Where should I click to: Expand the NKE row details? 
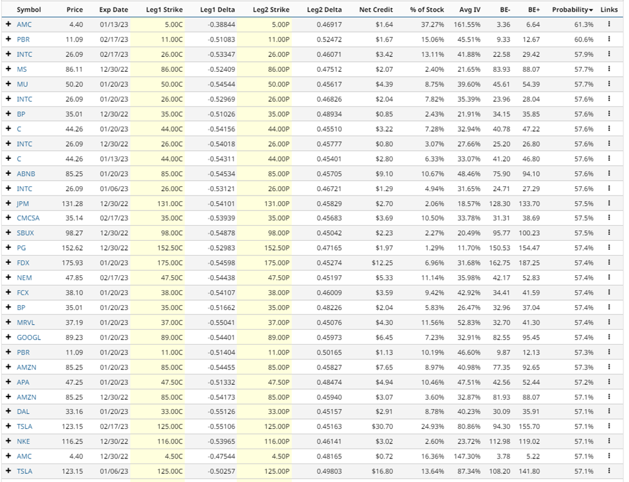[x=9, y=441]
